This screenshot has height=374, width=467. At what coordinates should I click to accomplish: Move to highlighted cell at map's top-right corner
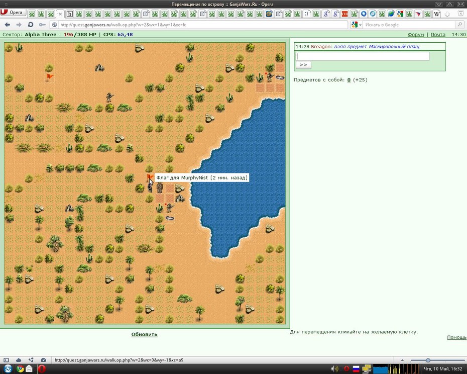280,67
